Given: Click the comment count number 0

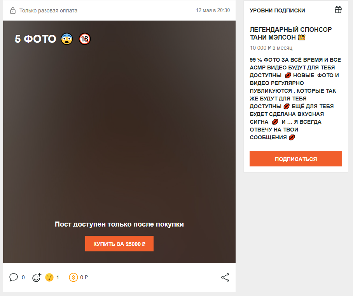Looking at the screenshot, I should tap(23, 278).
